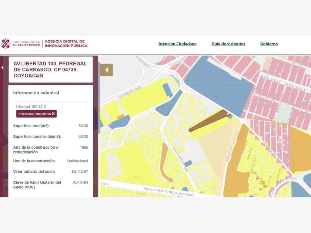Click the Seleccionar otro interior button
311x233 pixels.
(x=37, y=114)
